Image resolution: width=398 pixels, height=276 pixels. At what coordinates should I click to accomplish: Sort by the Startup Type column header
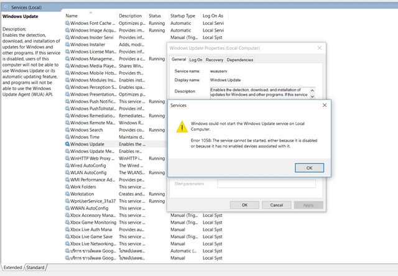[x=184, y=16]
